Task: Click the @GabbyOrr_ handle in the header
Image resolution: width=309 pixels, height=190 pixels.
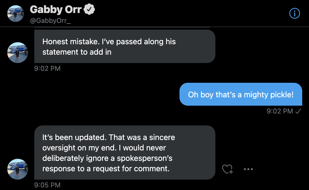Action: point(50,21)
